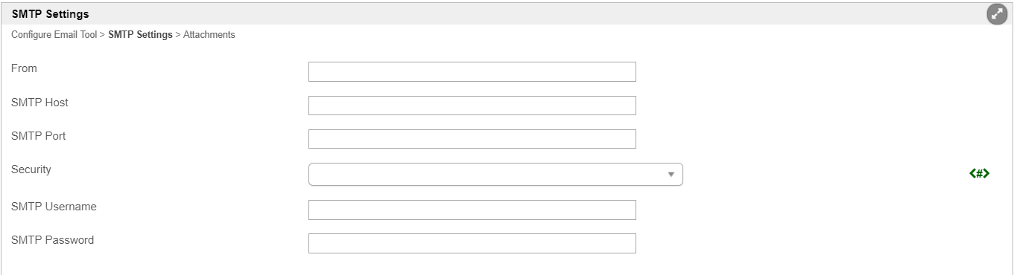Click the Security label text
The height and width of the screenshot is (275, 1014).
[x=31, y=169]
